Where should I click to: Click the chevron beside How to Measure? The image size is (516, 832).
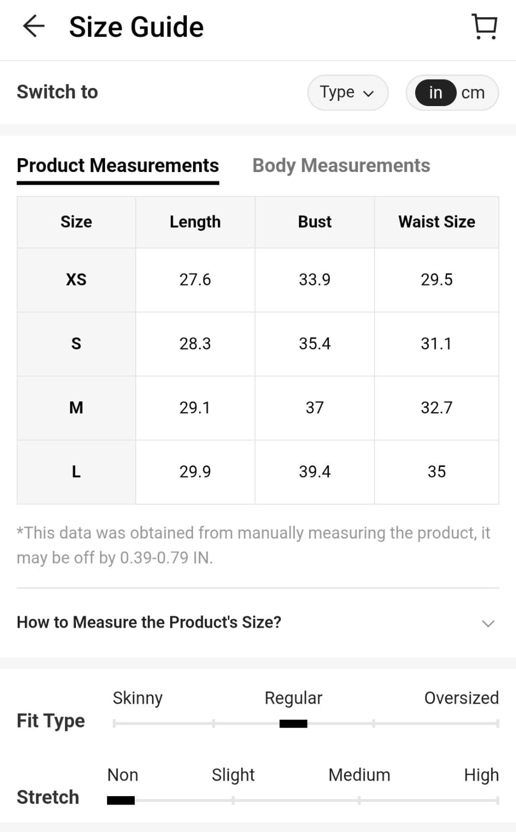[488, 623]
